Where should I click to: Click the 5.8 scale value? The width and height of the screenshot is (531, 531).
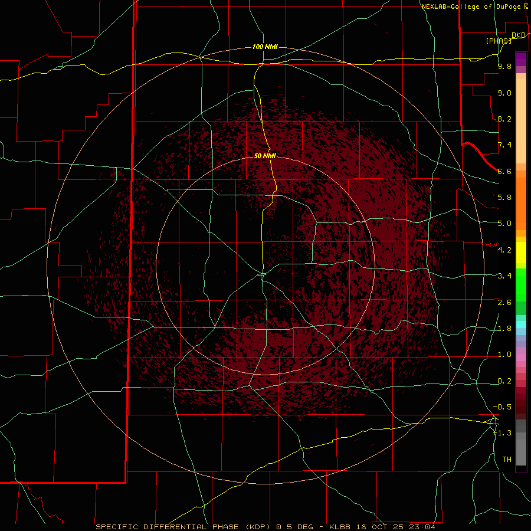coord(504,197)
